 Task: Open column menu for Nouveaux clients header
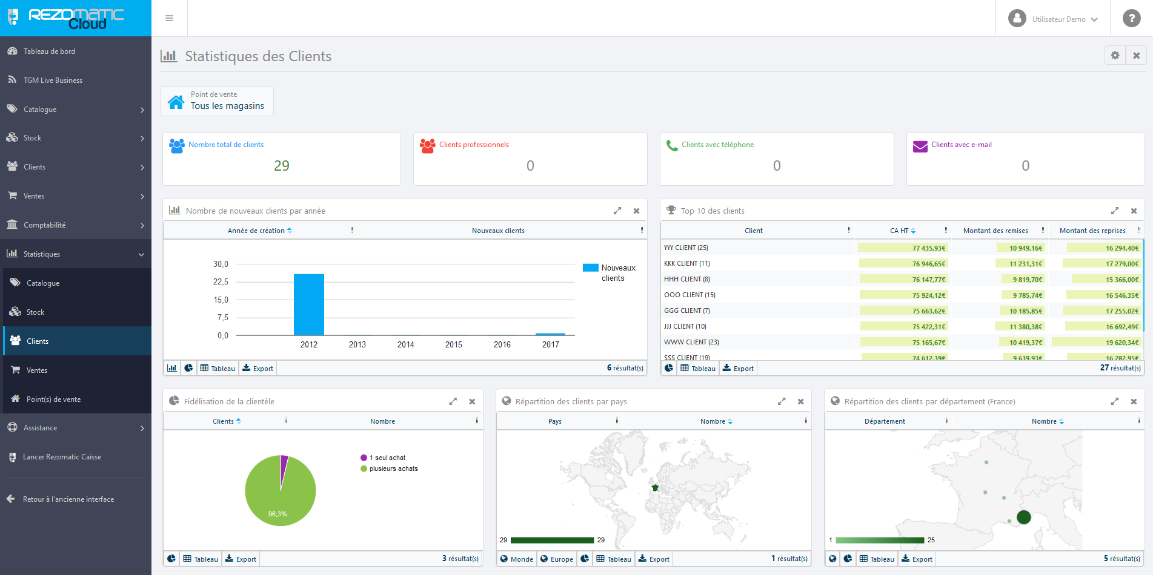[x=642, y=230]
